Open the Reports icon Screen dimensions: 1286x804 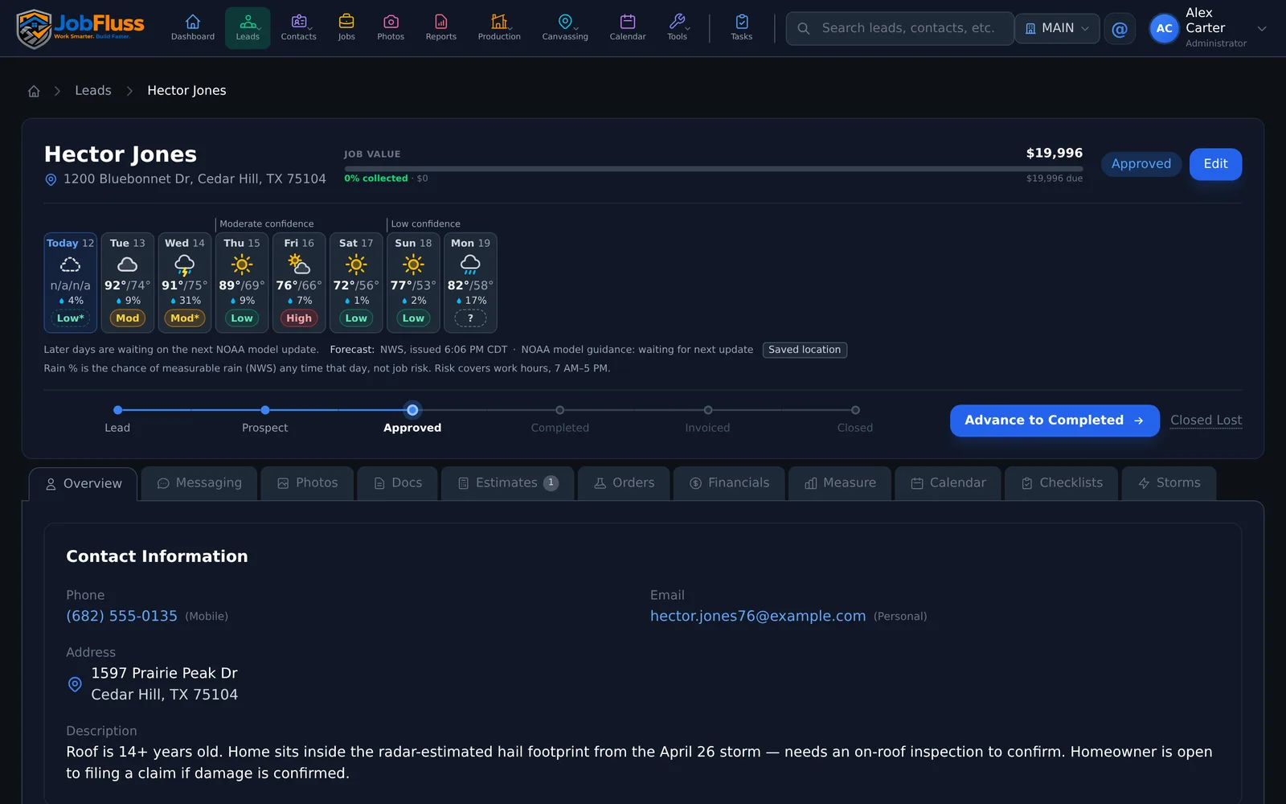[441, 28]
